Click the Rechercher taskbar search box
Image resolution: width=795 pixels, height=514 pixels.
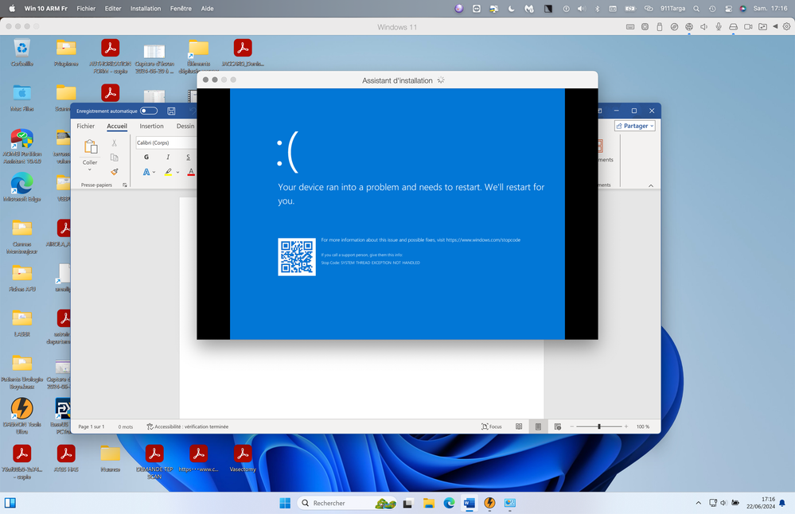pyautogui.click(x=347, y=503)
